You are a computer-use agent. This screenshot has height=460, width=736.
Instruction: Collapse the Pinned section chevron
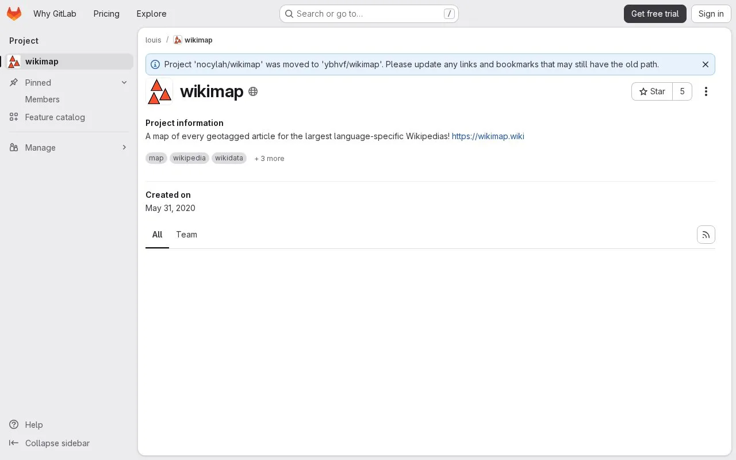(x=124, y=83)
